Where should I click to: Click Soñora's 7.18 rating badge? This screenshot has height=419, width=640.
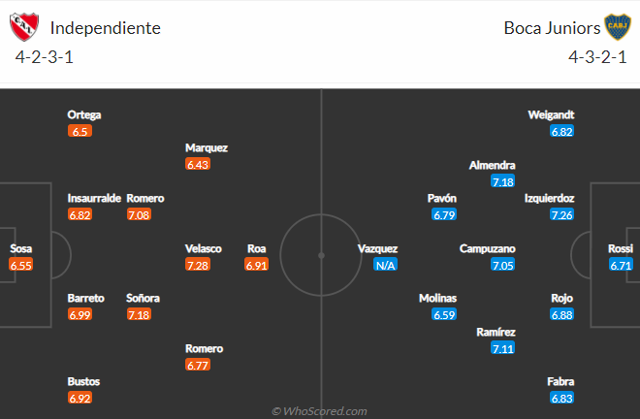[x=140, y=314]
